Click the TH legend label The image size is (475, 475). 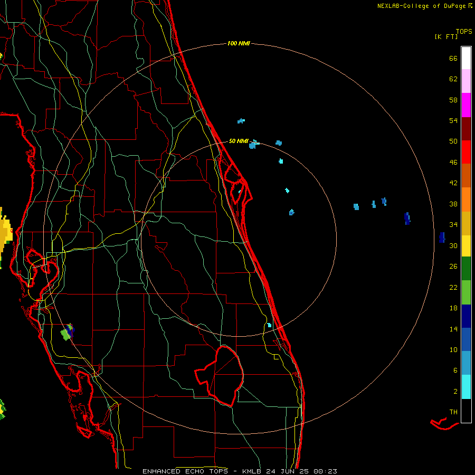[453, 412]
